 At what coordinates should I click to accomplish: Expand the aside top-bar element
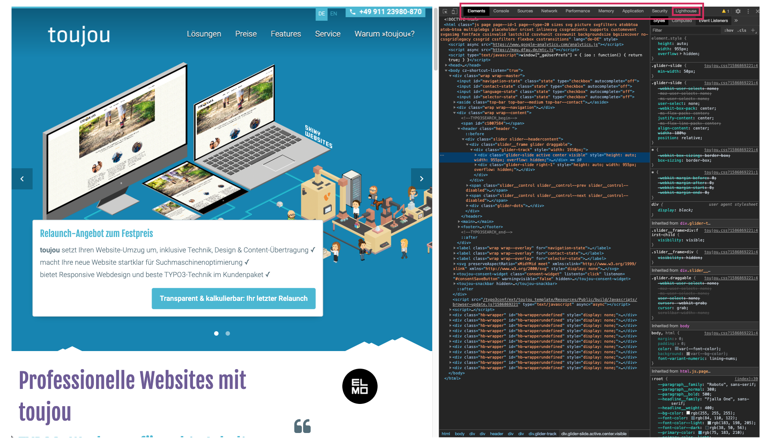point(455,102)
